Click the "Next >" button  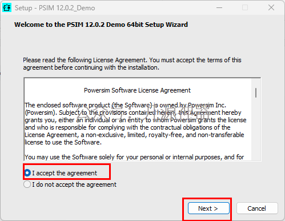click(x=208, y=208)
